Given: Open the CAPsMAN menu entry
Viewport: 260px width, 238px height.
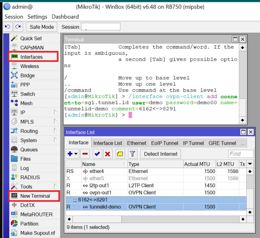Looking at the screenshot, I should tap(35, 47).
